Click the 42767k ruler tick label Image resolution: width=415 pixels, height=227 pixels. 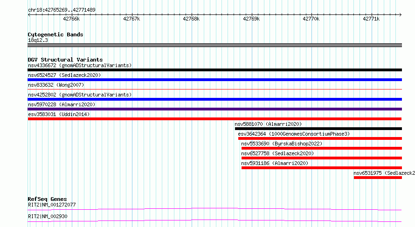tap(131, 19)
